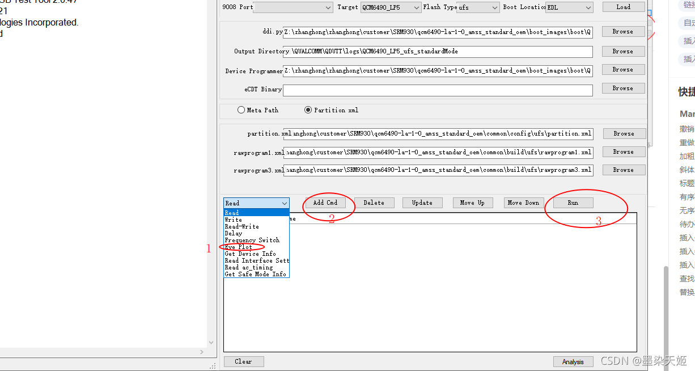Click the rawprogram1.xml path field

[x=438, y=152]
